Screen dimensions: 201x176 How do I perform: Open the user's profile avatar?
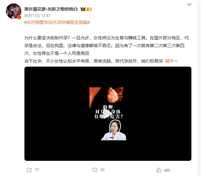coord(14,11)
